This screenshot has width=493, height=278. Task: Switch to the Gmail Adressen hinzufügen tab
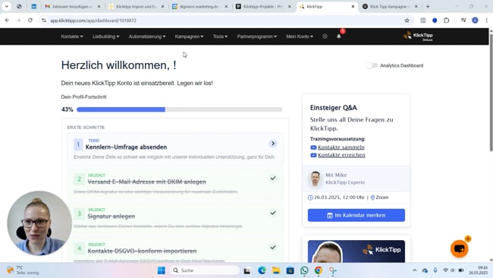pos(73,6)
